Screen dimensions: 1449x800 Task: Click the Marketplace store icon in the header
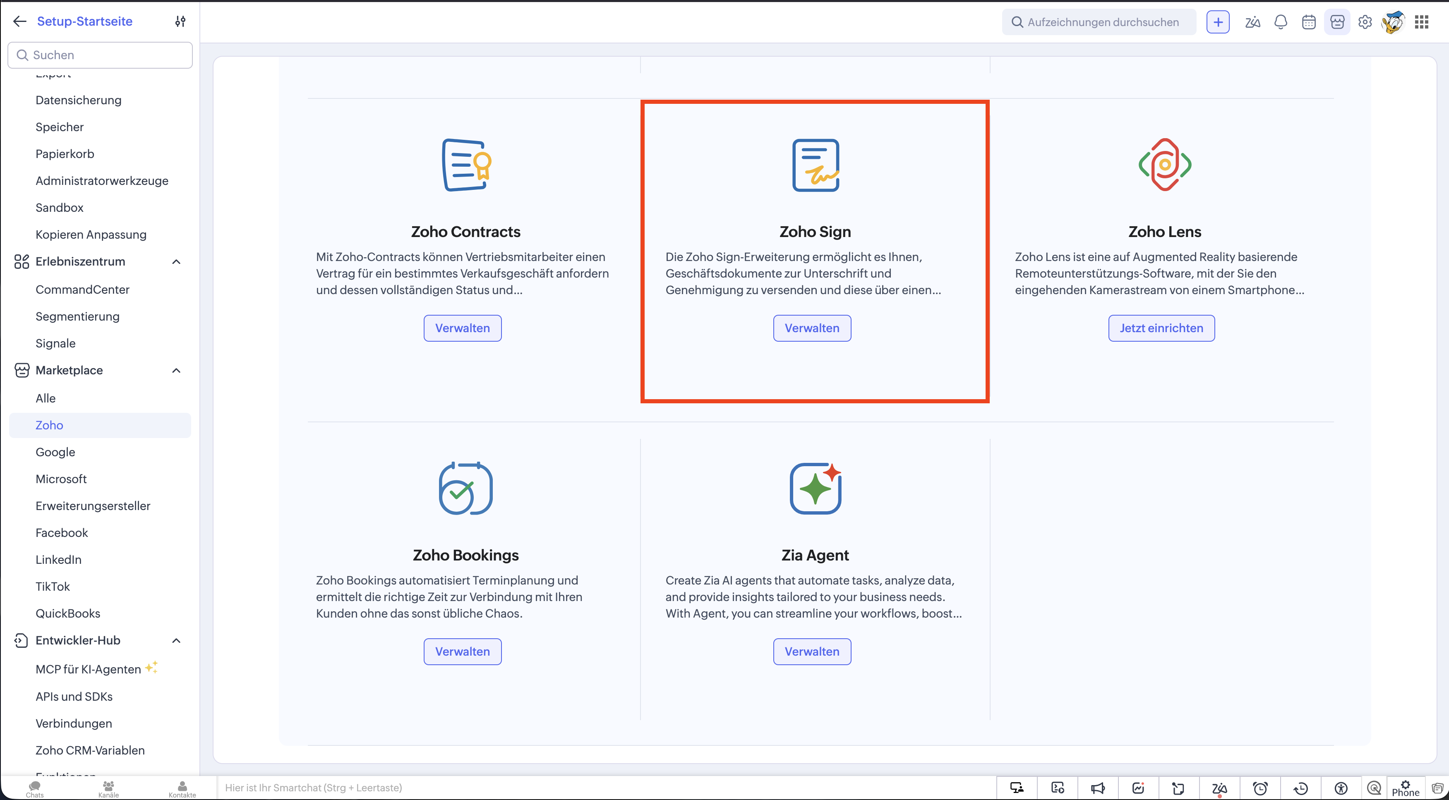click(1337, 22)
